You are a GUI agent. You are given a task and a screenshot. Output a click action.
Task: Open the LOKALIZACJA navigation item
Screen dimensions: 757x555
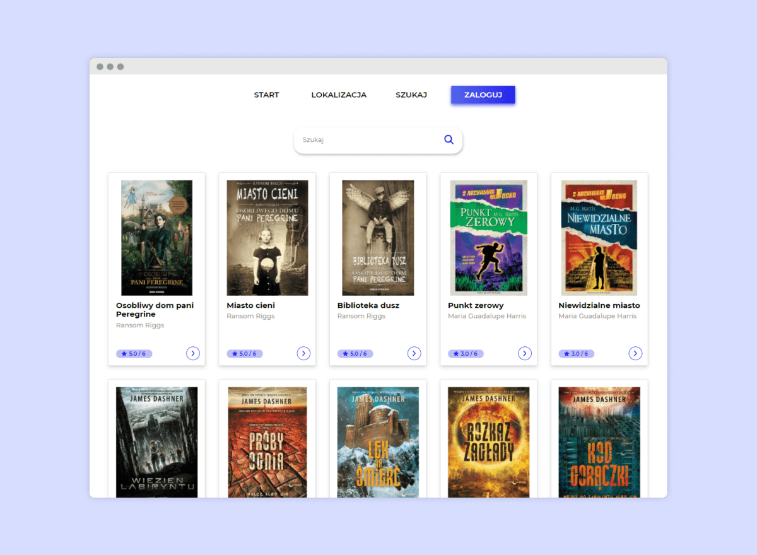pyautogui.click(x=339, y=95)
